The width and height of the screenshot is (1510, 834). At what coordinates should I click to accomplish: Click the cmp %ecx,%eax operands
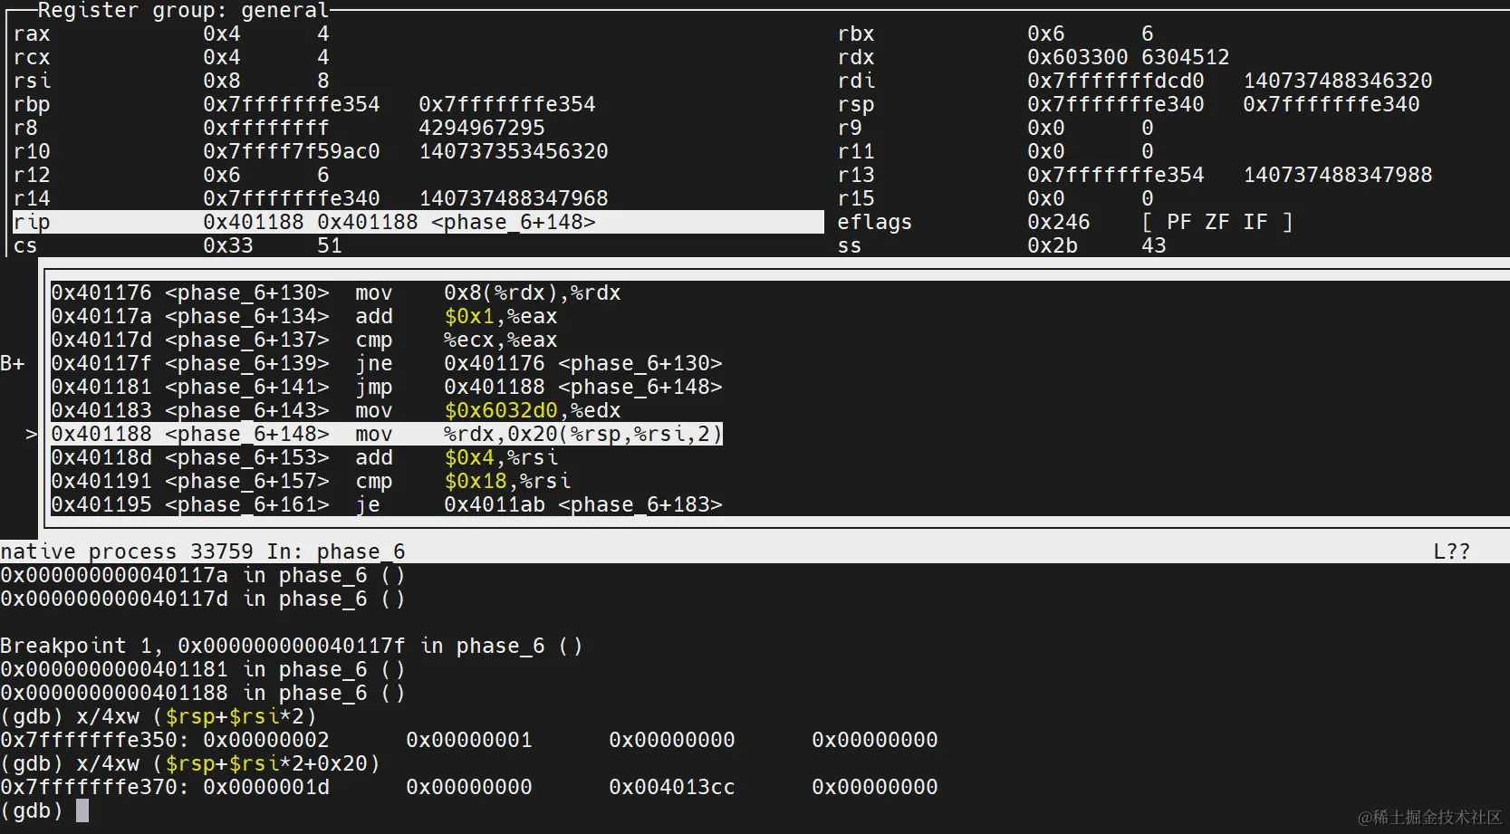(x=500, y=340)
